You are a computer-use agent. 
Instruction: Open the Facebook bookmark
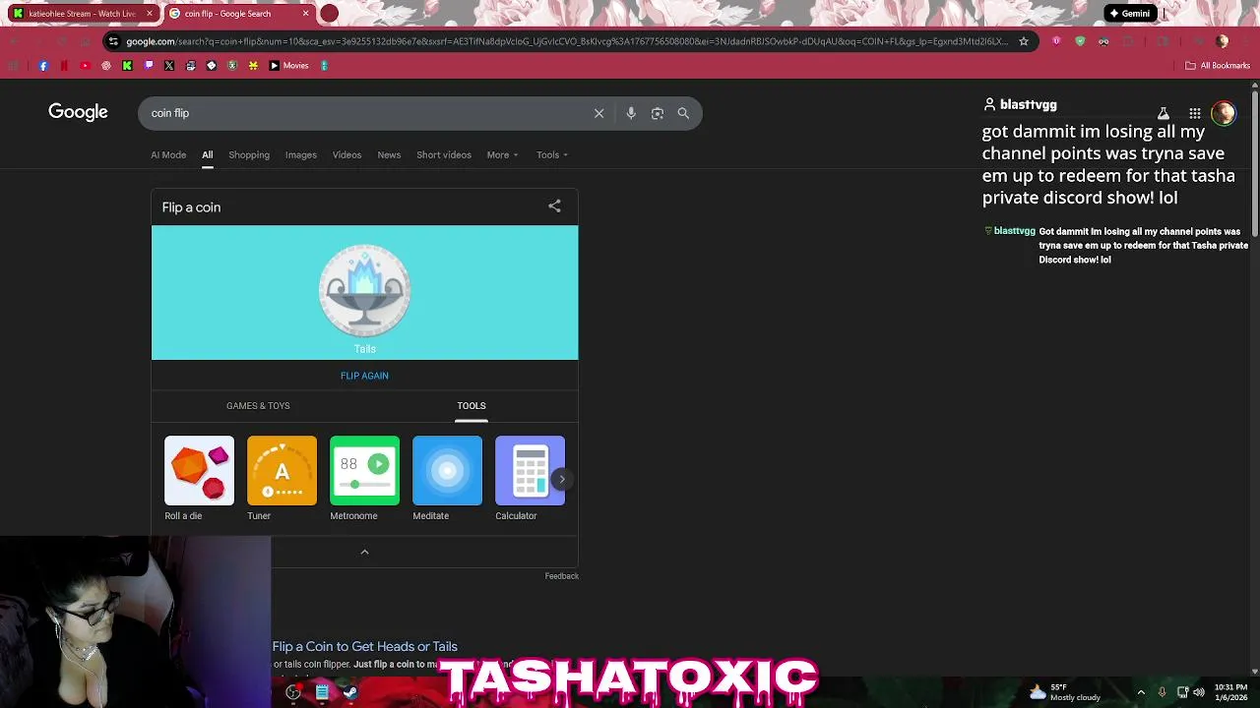43,66
